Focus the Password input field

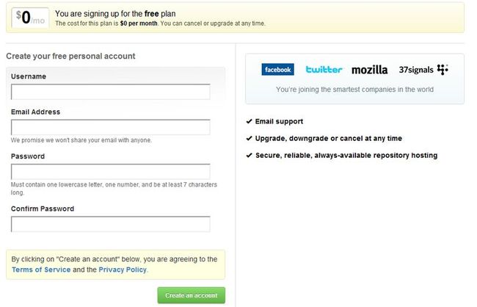coord(110,171)
